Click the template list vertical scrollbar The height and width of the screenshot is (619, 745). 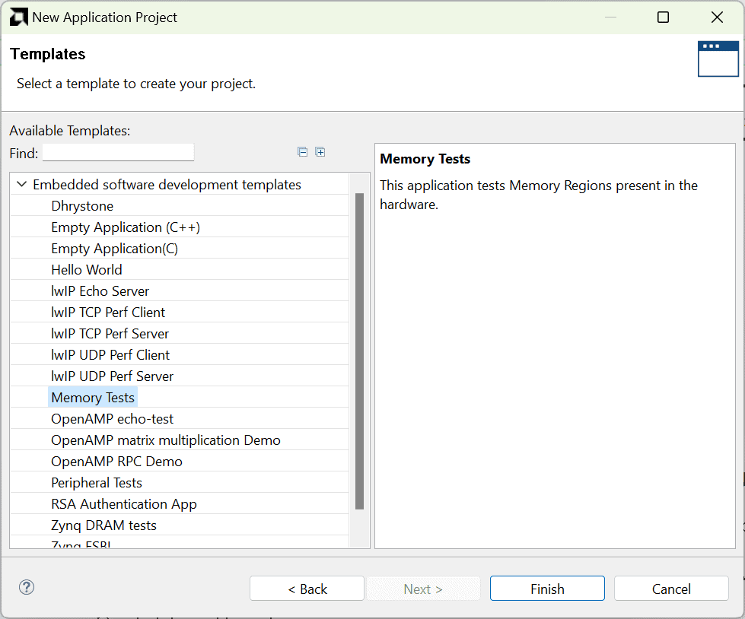point(359,350)
